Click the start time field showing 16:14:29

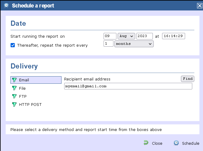(x=173, y=36)
